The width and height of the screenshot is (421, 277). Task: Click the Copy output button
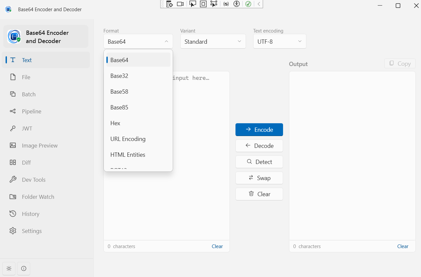(400, 63)
